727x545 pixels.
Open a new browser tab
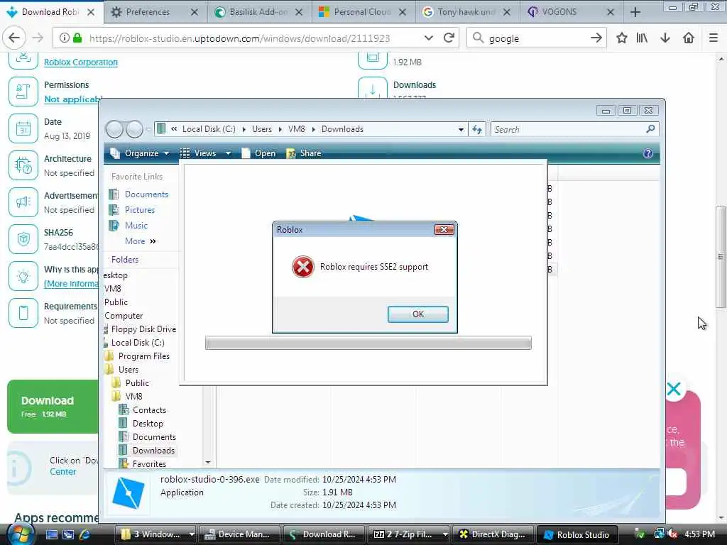point(635,12)
